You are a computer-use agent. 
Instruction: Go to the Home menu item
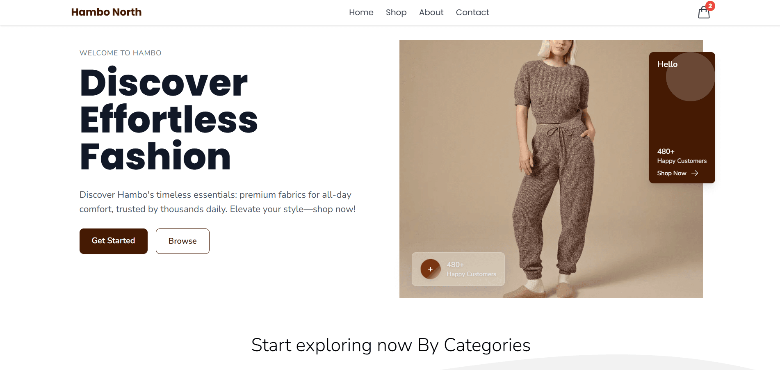click(x=361, y=12)
